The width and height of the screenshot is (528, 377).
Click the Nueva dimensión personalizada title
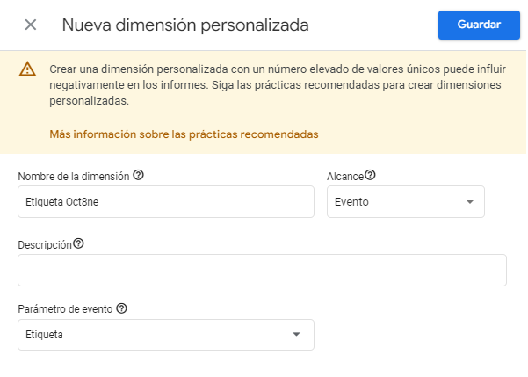click(x=185, y=25)
